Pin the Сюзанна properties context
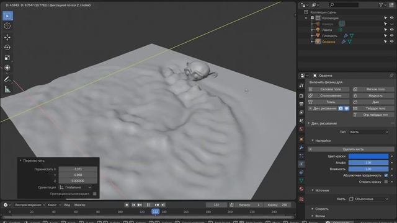The height and width of the screenshot is (223, 397). (391, 76)
